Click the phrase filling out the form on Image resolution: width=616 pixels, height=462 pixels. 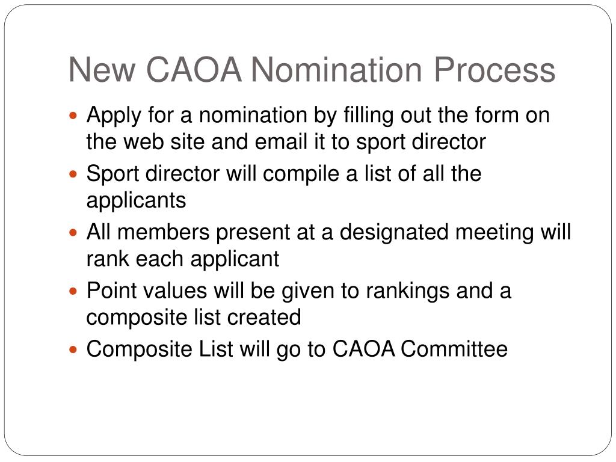pos(446,116)
